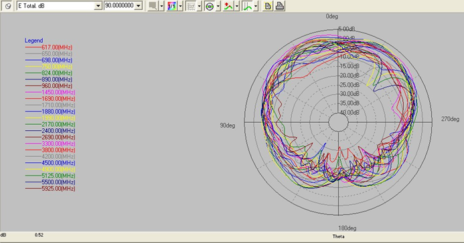This screenshot has width=464, height=243.
Task: Click the grid lines toolbar icon
Action: coord(191,6)
